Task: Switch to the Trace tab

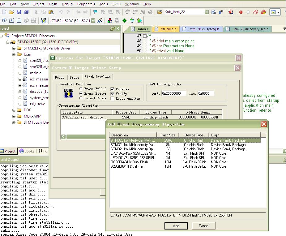Action: click(x=75, y=77)
